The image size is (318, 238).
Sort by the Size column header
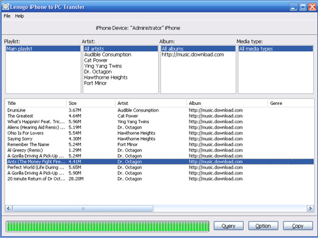[90, 103]
